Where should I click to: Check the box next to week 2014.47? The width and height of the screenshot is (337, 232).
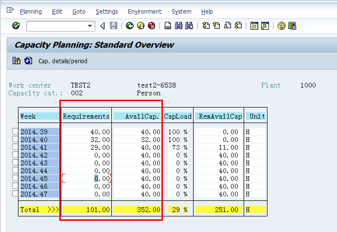15,194
